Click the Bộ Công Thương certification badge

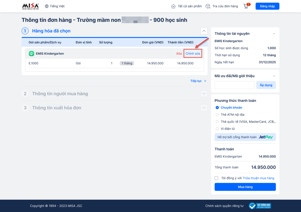coord(260,206)
